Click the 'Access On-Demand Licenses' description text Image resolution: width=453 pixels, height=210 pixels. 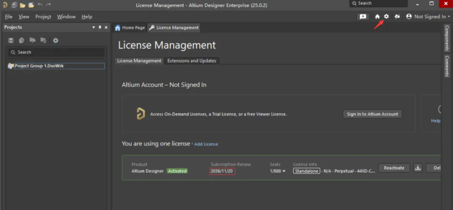tap(219, 114)
